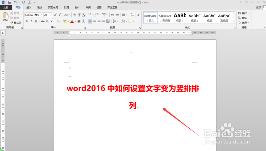Sort paragraphs with the A-Z sort icon
The height and width of the screenshot is (151, 266).
132,15
